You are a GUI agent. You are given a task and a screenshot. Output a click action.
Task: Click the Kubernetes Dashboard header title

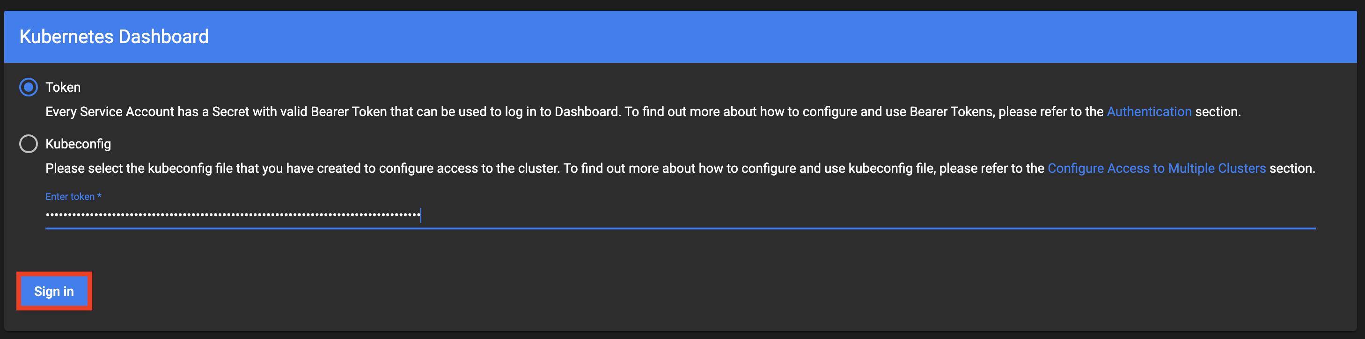[x=114, y=37]
